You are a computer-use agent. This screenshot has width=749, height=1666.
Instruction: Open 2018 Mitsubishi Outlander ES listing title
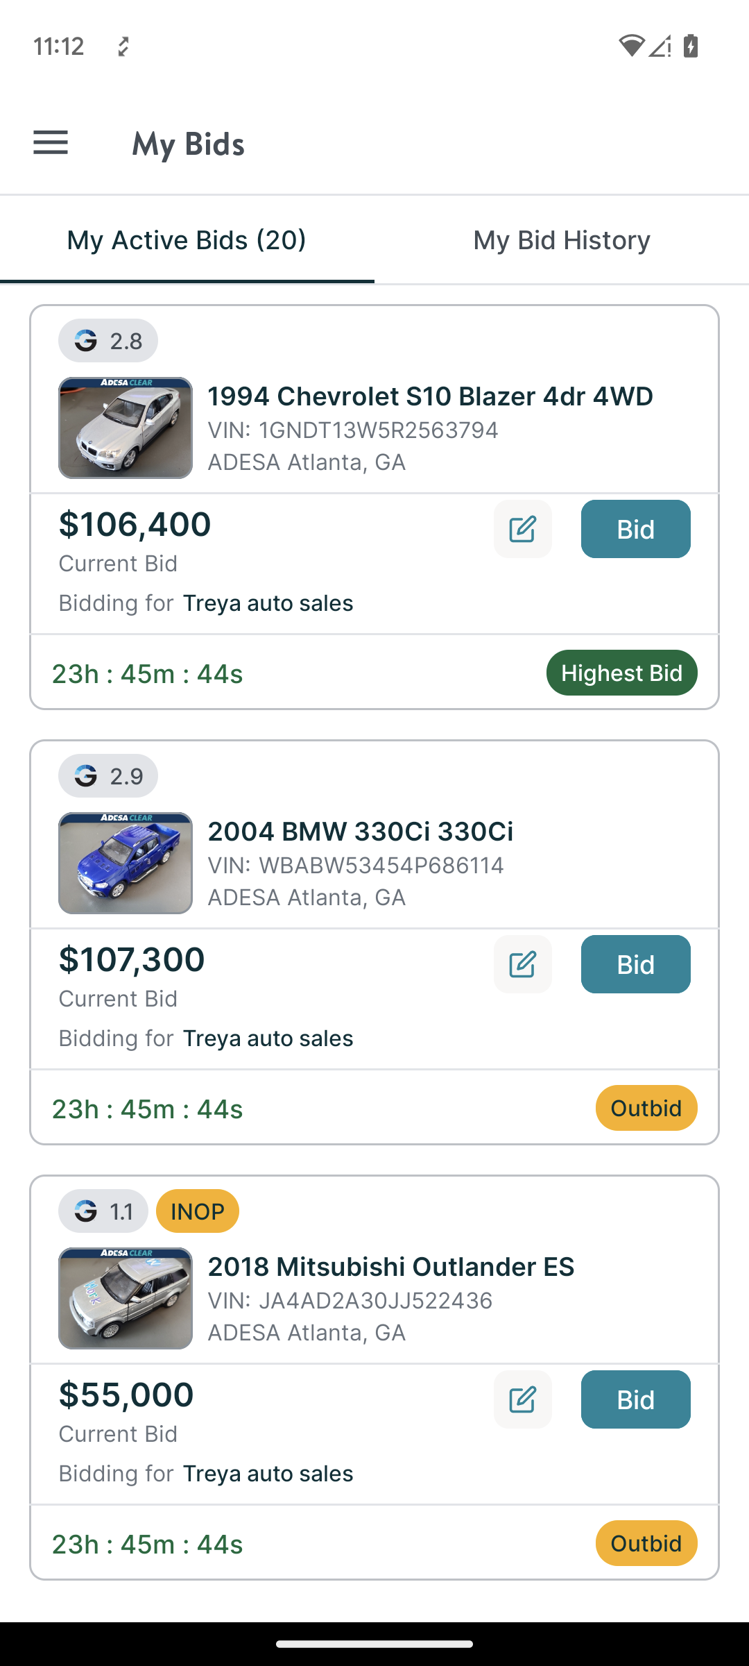pos(391,1267)
